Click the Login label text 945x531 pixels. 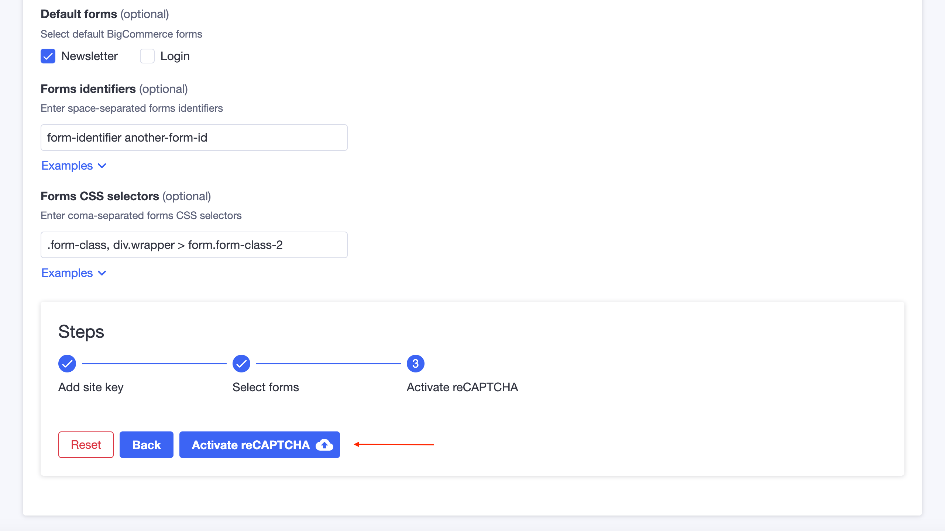tap(175, 56)
